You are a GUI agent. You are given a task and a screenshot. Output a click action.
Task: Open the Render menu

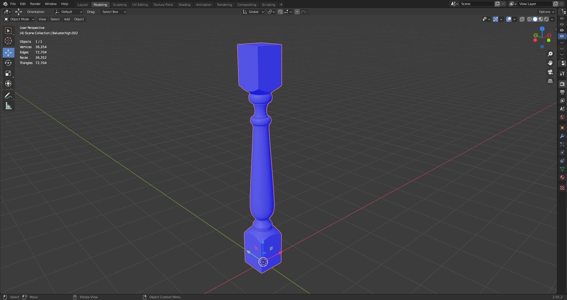click(35, 4)
